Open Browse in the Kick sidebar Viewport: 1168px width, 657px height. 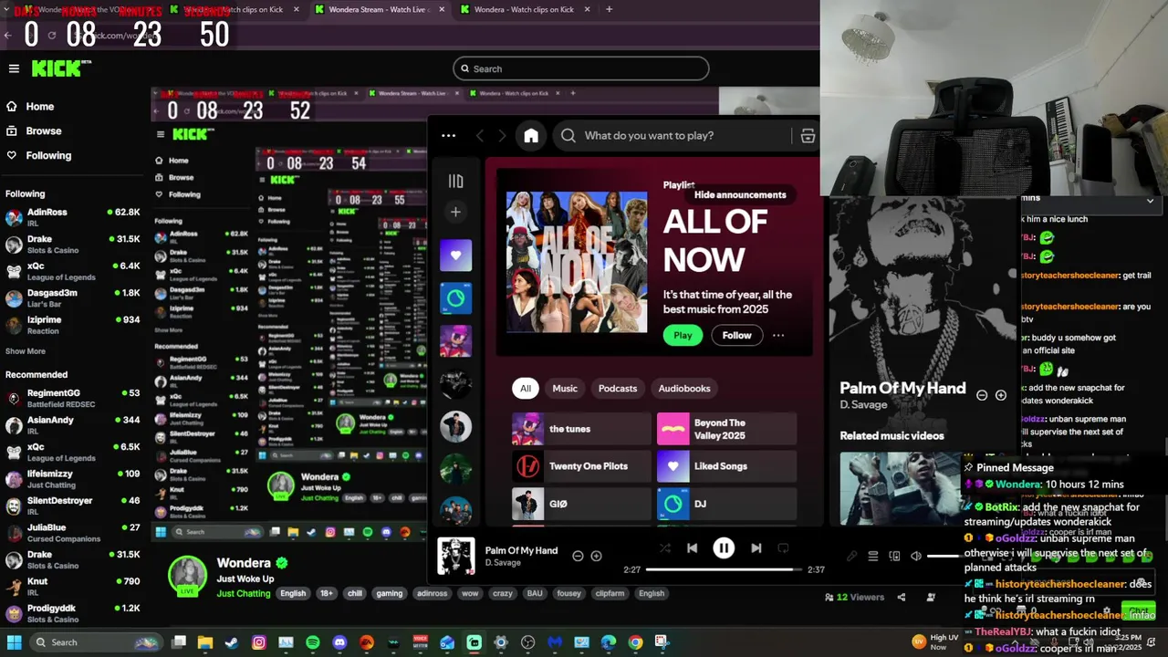pyautogui.click(x=44, y=131)
